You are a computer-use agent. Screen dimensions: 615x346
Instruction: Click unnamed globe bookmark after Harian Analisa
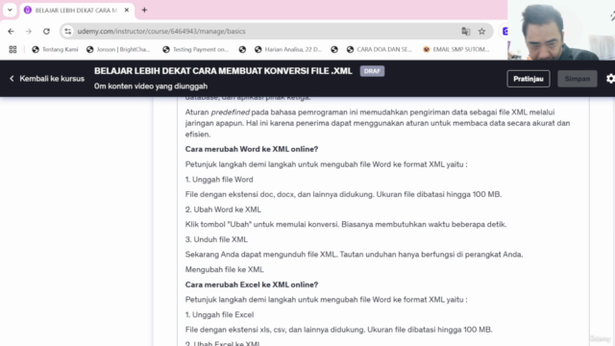(x=334, y=49)
